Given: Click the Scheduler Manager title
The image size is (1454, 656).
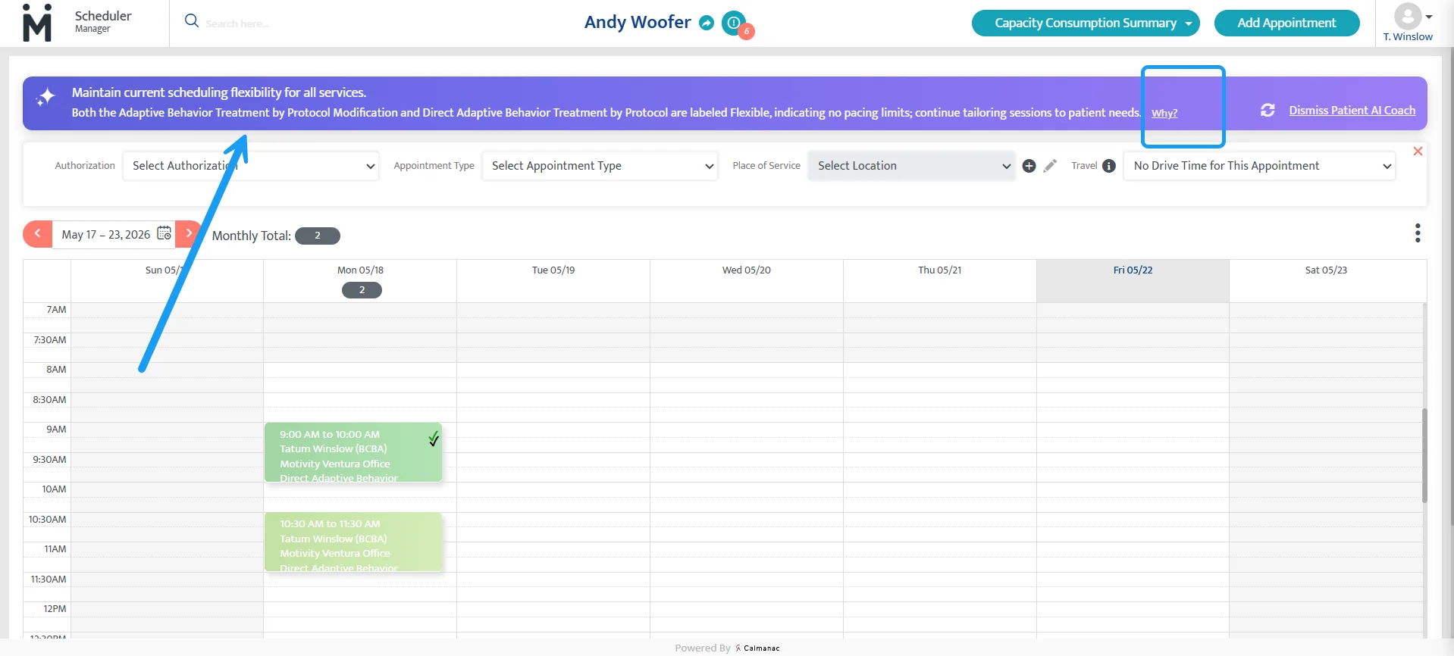Looking at the screenshot, I should [x=103, y=21].
